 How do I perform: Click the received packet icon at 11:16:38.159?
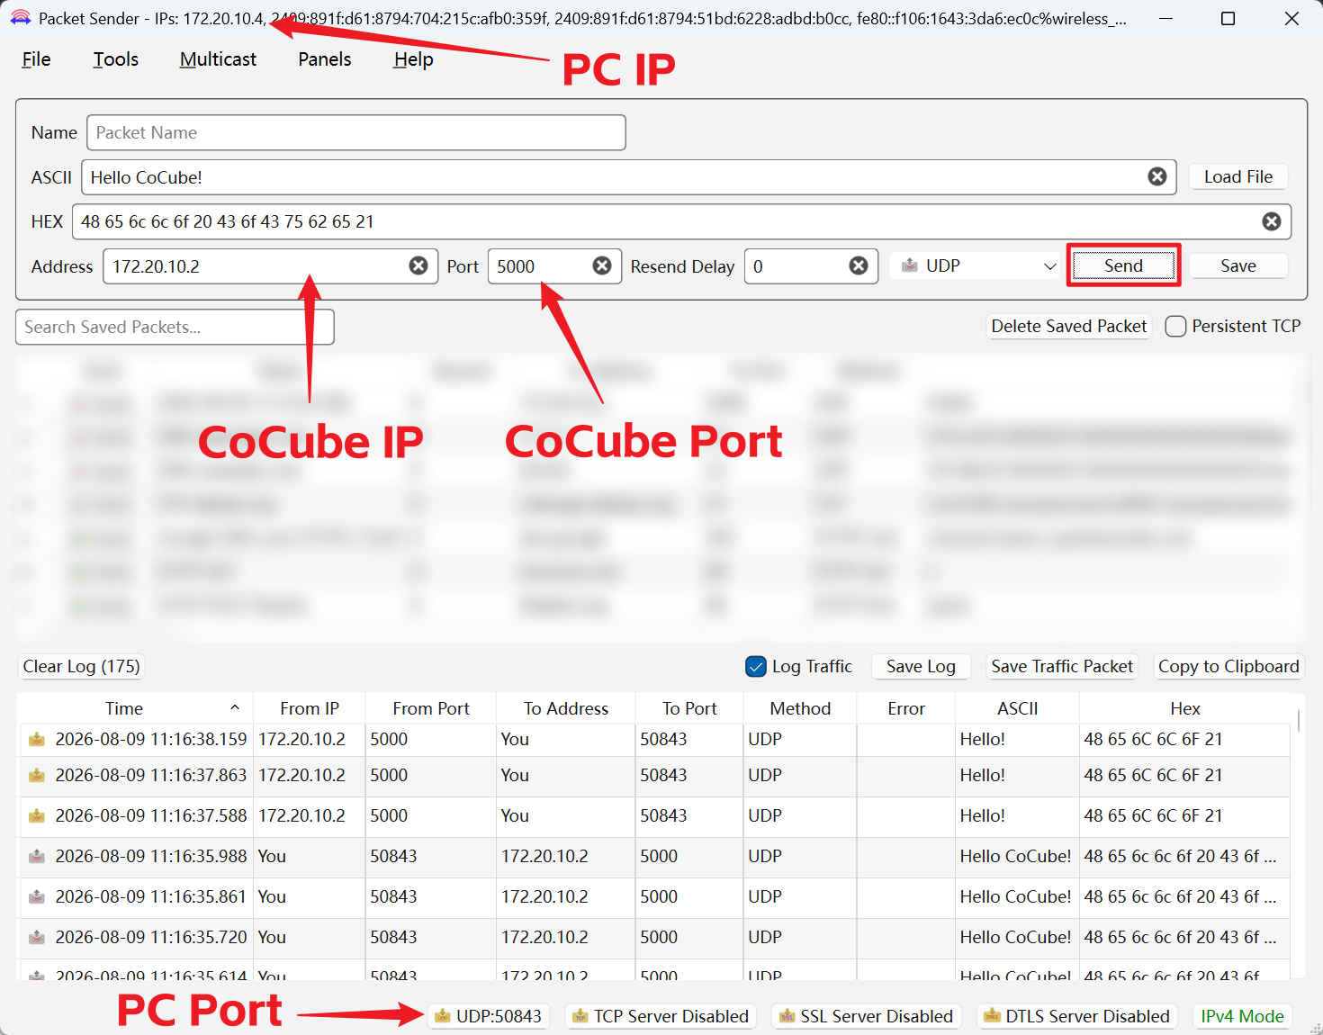pyautogui.click(x=37, y=739)
